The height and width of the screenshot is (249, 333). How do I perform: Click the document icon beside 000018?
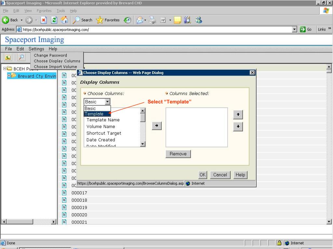point(64,200)
